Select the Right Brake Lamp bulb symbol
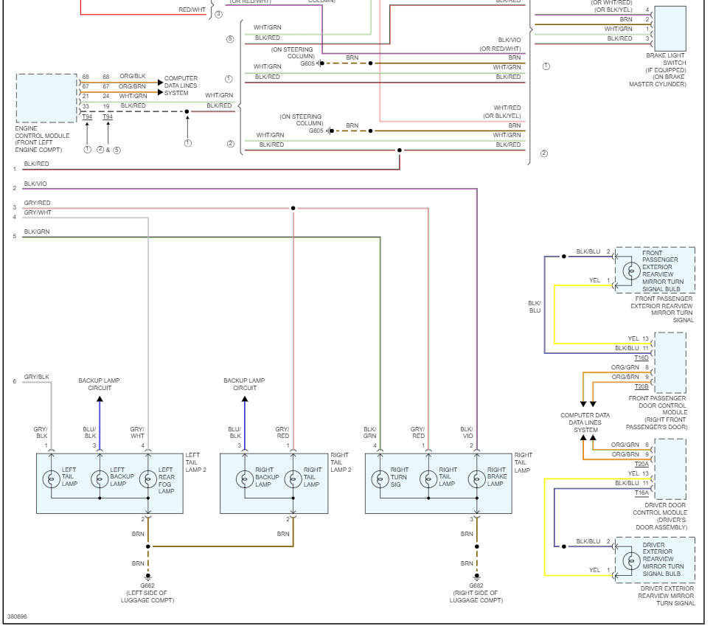 click(476, 479)
